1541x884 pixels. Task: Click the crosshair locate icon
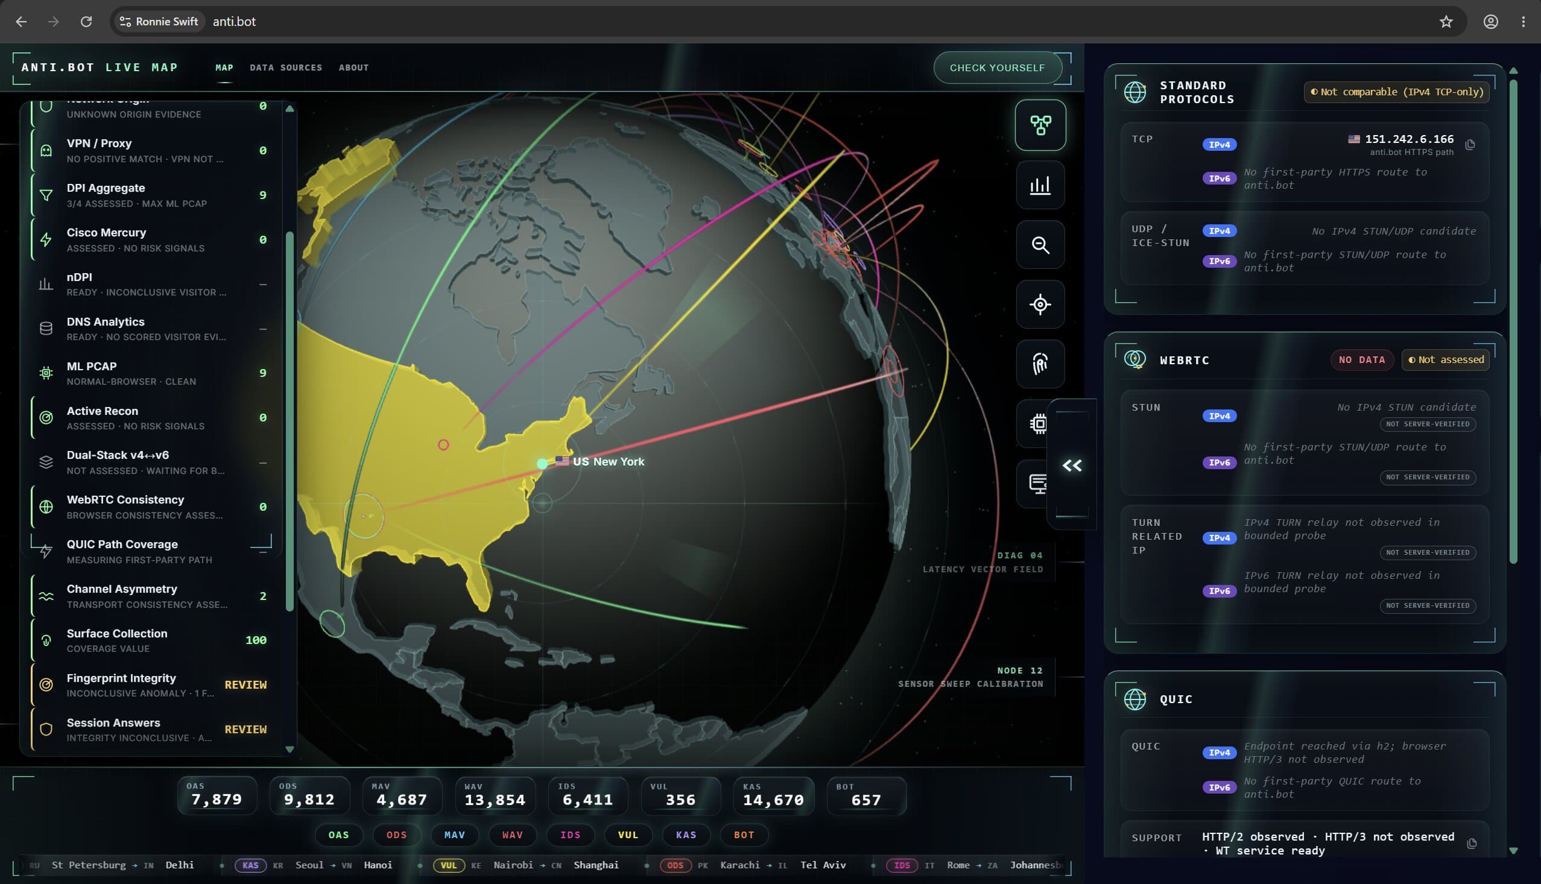(x=1040, y=304)
